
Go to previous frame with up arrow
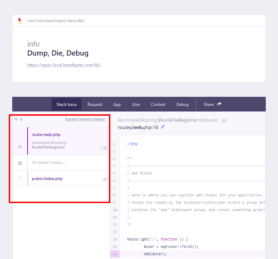[16, 120]
